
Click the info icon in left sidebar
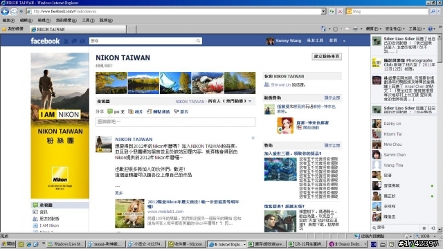35,212
